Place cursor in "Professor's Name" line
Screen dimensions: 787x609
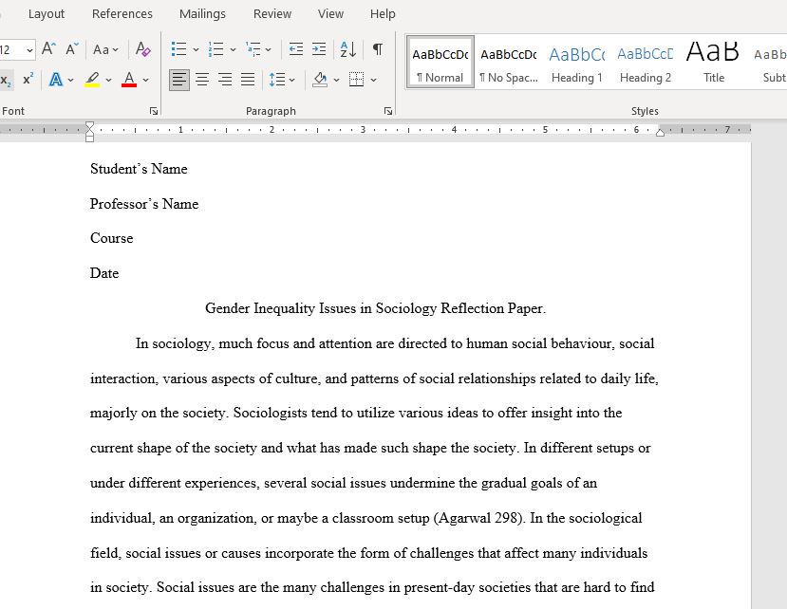click(x=144, y=204)
